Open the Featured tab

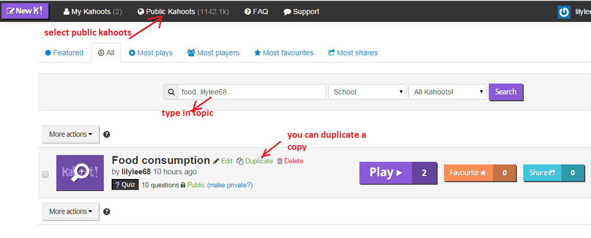point(64,53)
